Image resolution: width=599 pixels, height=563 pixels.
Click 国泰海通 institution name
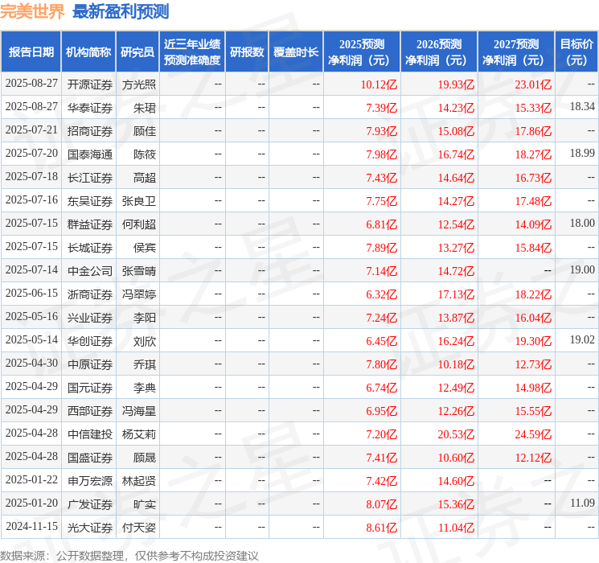(90, 154)
